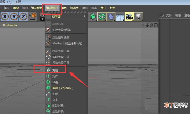Add a camera object

tap(129, 17)
